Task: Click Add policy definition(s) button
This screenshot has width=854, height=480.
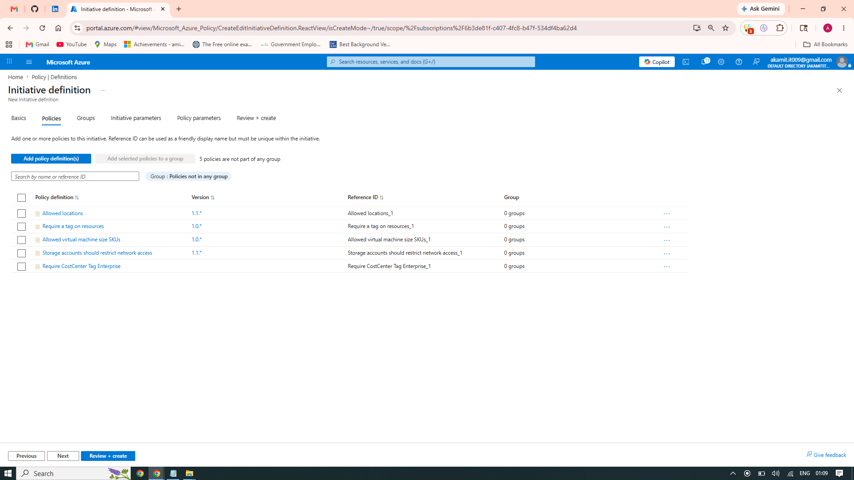Action: 51,159
